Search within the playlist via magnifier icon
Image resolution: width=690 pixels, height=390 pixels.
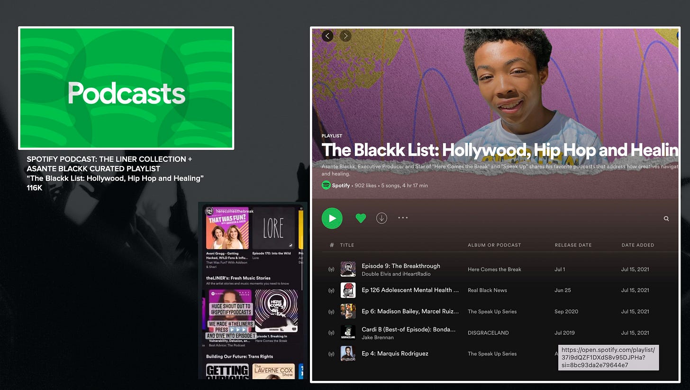pyautogui.click(x=666, y=219)
